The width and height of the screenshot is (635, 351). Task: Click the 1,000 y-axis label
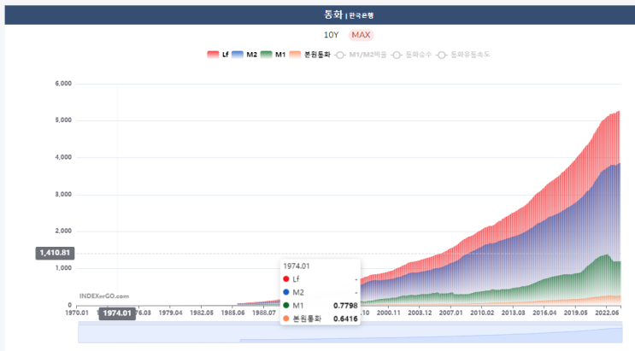[63, 268]
